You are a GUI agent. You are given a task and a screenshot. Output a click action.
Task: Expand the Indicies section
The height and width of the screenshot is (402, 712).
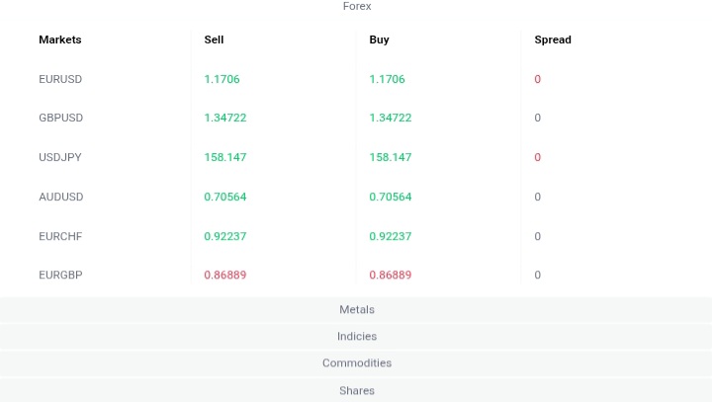(356, 337)
